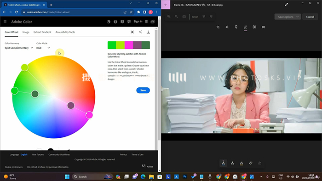The image size is (322, 181).
Task: Click the zoom in magnifier icon
Action: 169,17
